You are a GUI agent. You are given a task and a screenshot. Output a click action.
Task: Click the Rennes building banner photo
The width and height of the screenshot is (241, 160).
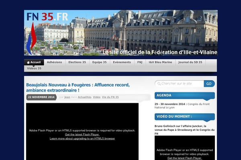[x=121, y=33]
